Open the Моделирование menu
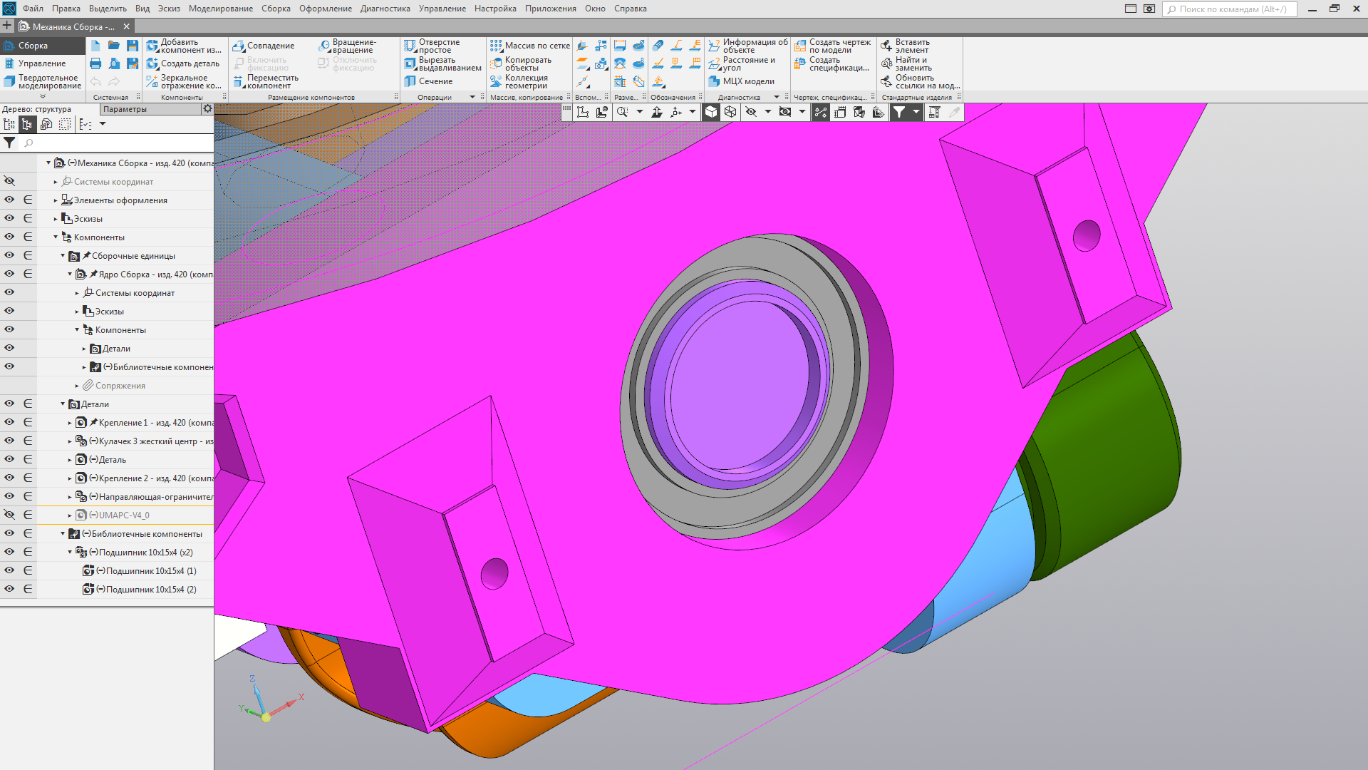Image resolution: width=1368 pixels, height=770 pixels. point(220,9)
